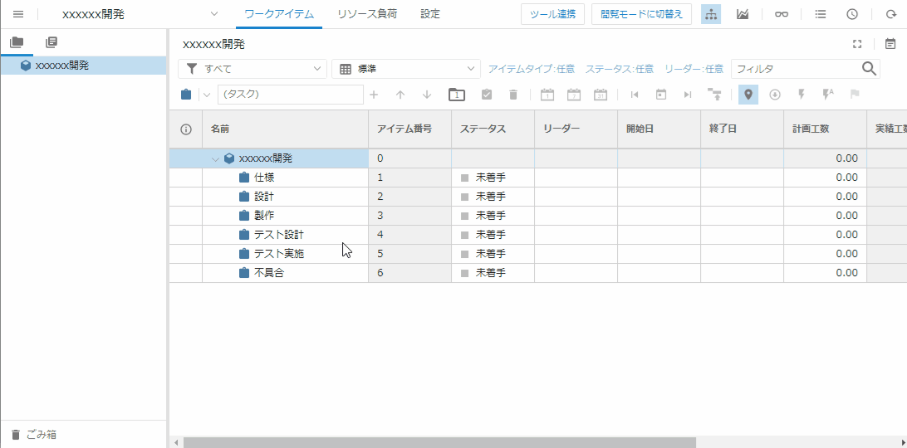Open the item type chevron dropdown

(207, 95)
